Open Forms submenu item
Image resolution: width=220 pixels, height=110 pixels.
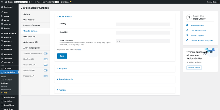click(3, 77)
